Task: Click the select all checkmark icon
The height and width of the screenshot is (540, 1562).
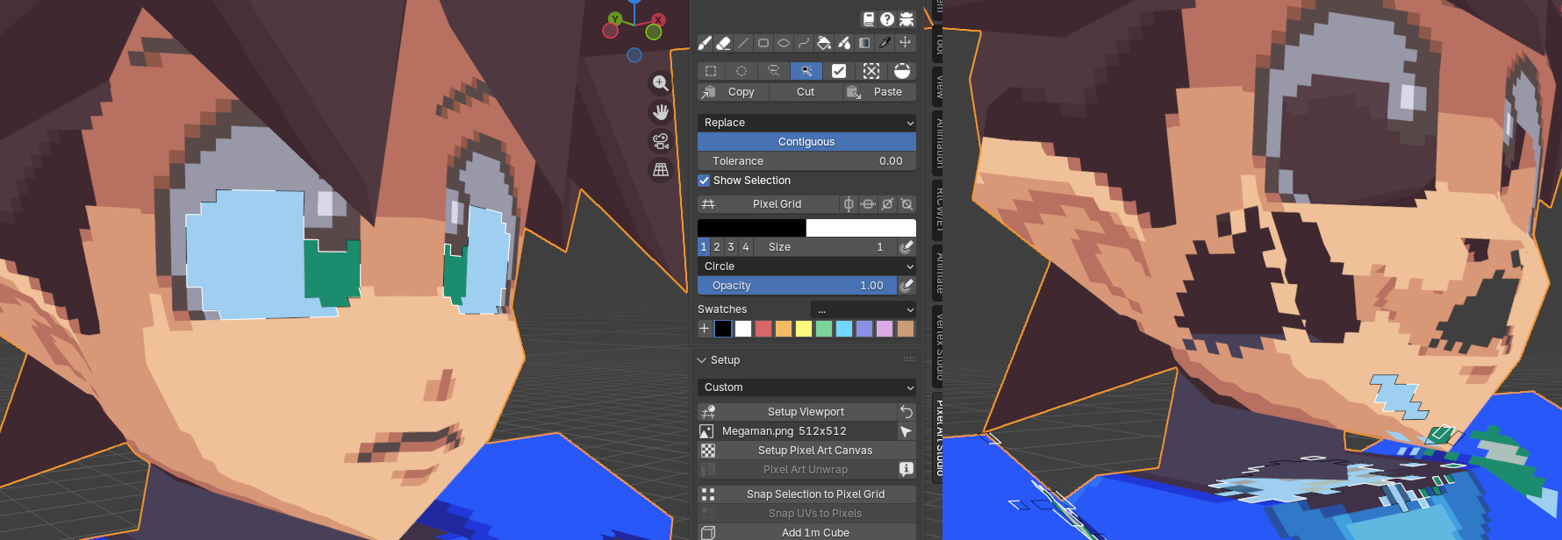Action: click(839, 71)
